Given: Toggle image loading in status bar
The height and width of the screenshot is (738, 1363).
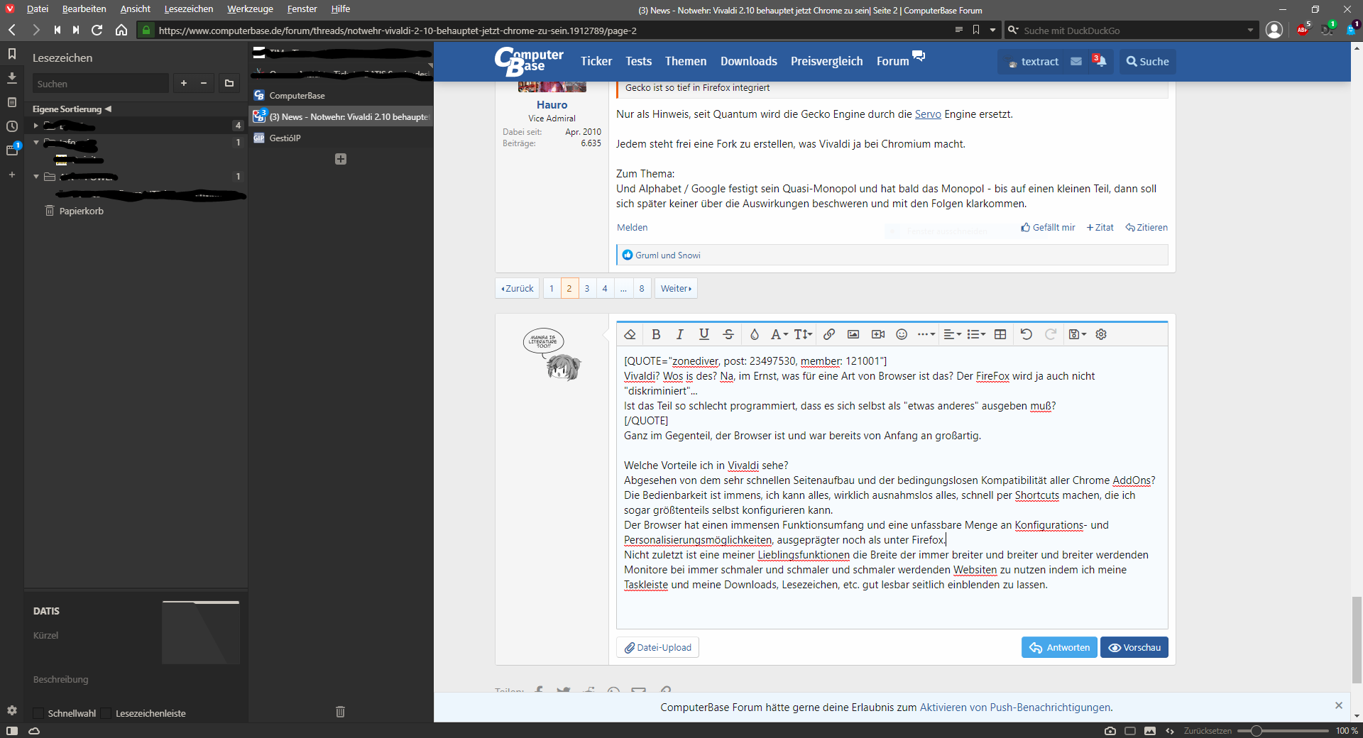Looking at the screenshot, I should pyautogui.click(x=1150, y=731).
